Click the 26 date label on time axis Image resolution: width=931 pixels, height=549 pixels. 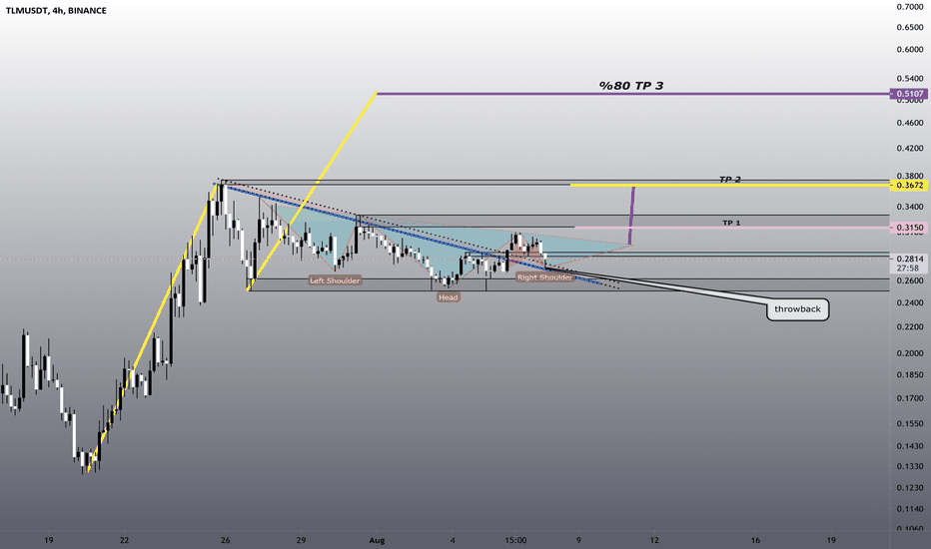coord(225,540)
